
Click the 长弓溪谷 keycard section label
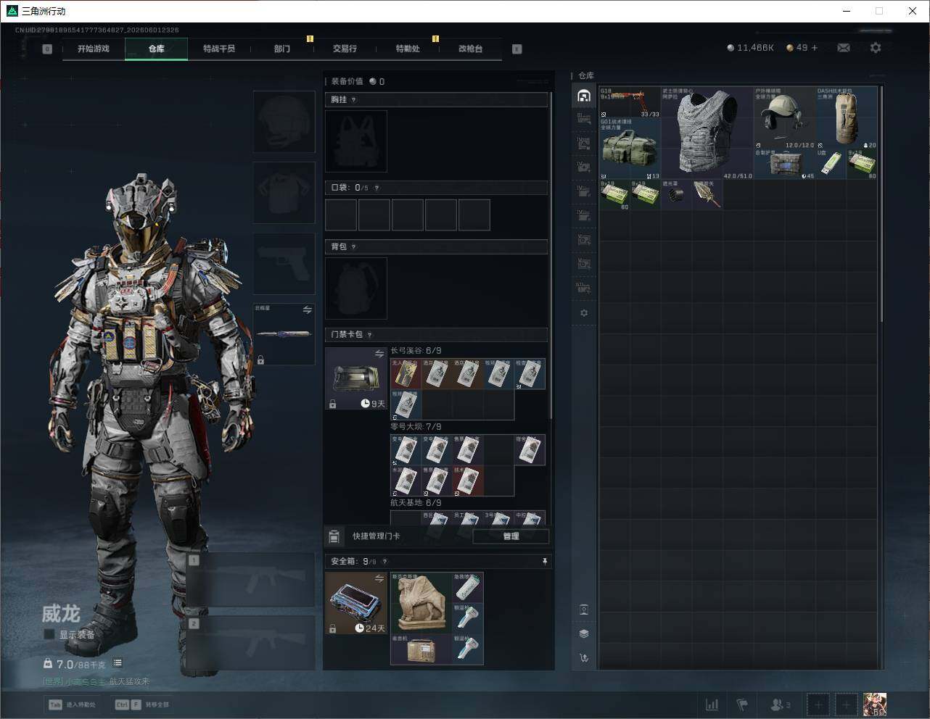point(416,351)
